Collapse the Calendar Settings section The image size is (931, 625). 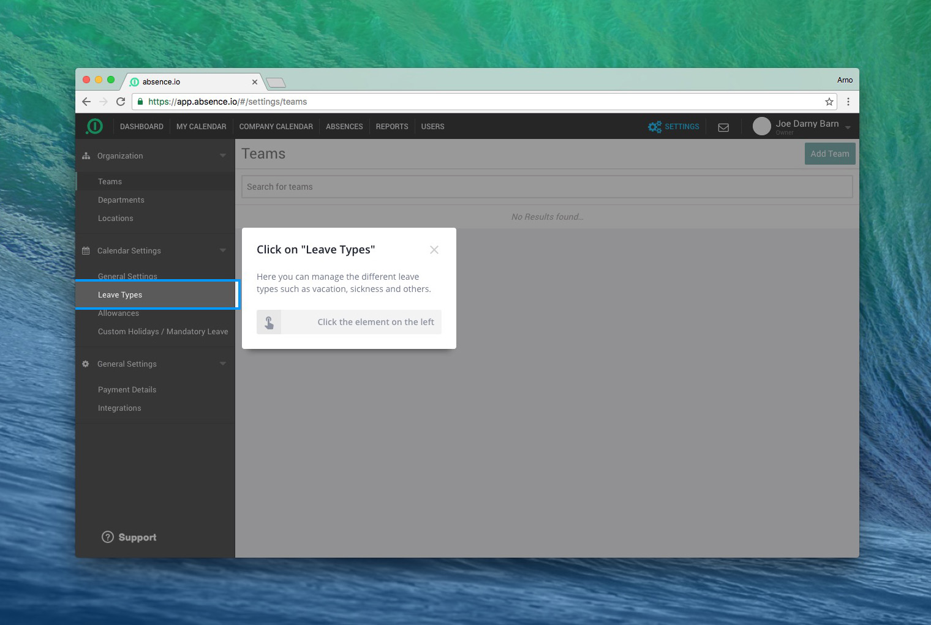click(x=223, y=250)
